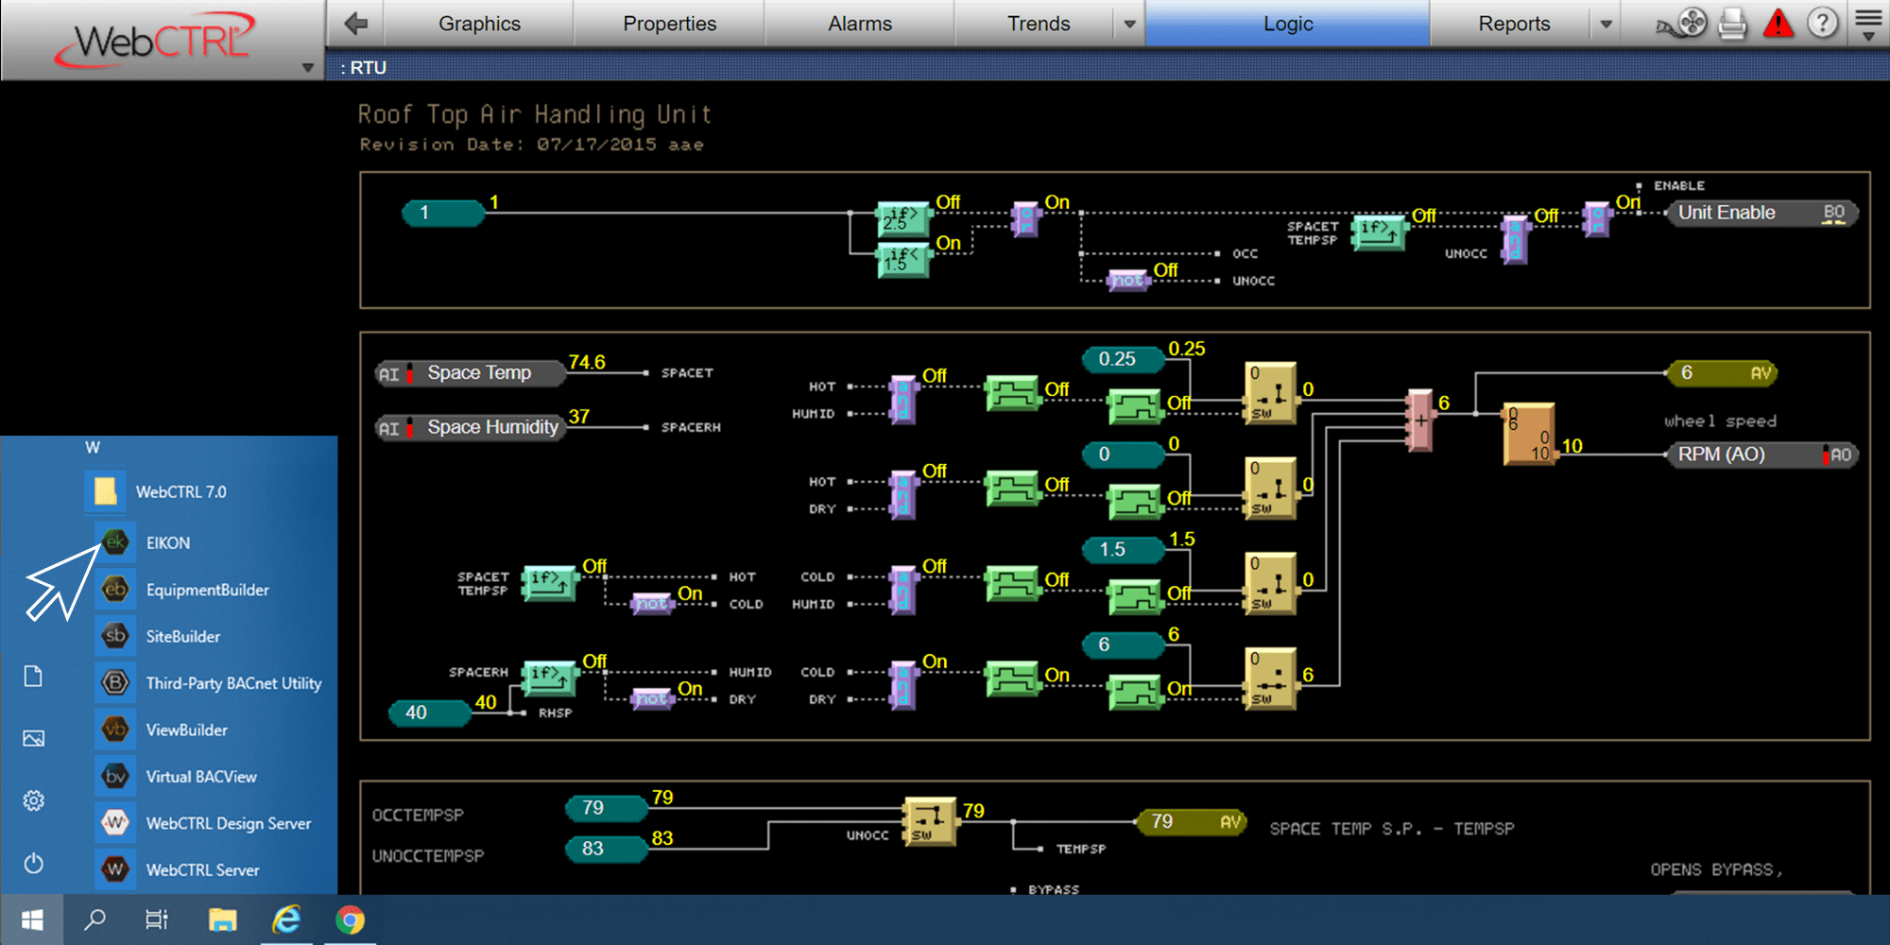Open the red alarm warning icon
Viewport: 1890px width, 945px height.
coord(1778,23)
